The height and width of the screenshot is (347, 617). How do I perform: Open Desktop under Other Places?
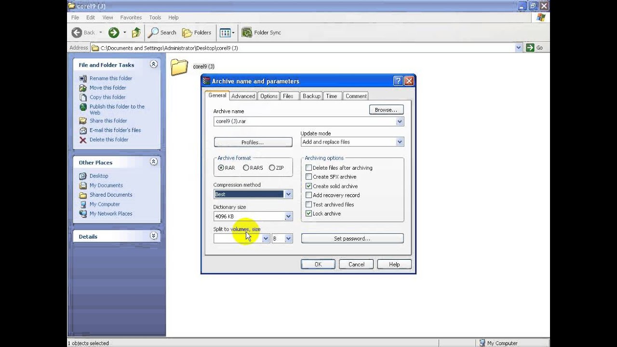(99, 176)
